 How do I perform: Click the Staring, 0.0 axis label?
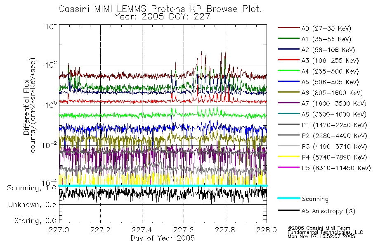pyautogui.click(x=35, y=221)
